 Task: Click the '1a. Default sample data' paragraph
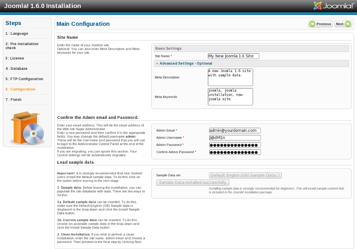[x=98, y=207]
